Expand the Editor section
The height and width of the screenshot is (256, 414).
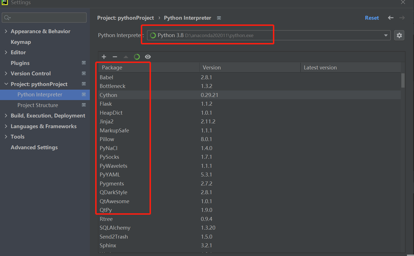6,52
